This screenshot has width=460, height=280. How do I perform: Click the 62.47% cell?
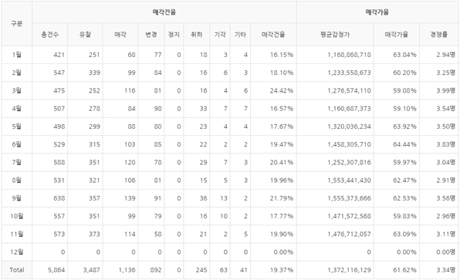405,180
